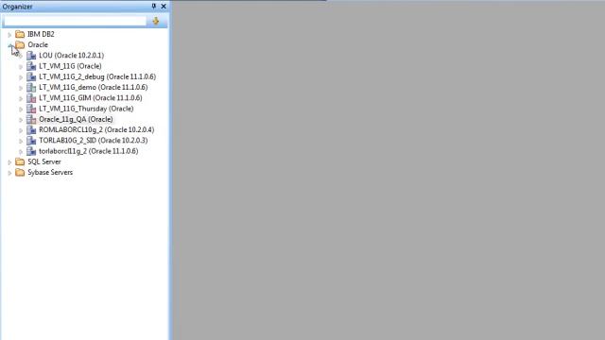Expand the Sybase Servers folder
605x340 pixels.
pyautogui.click(x=9, y=173)
